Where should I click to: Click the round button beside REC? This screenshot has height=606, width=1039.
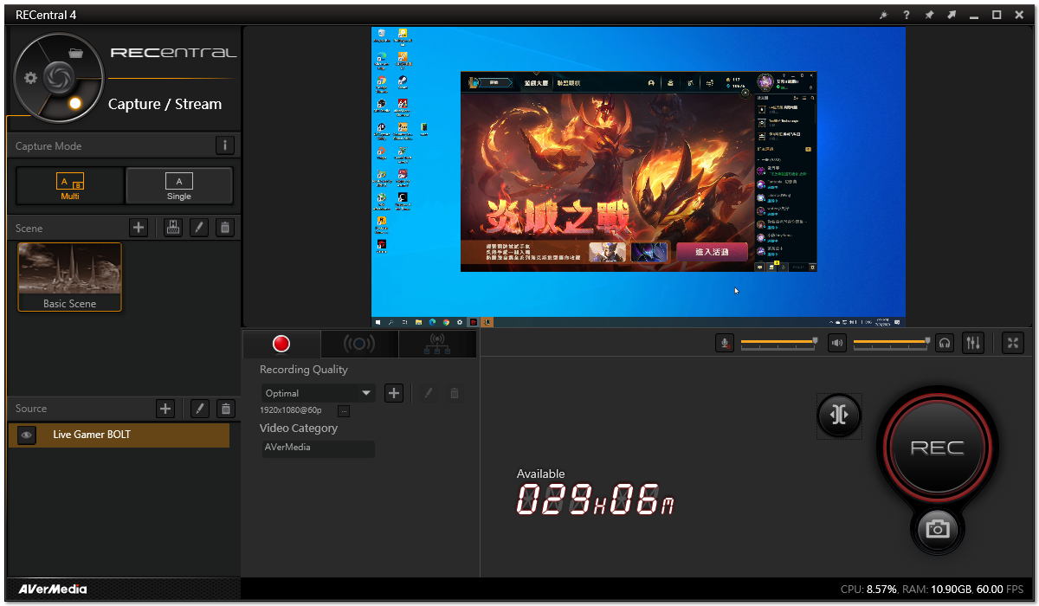click(x=839, y=416)
